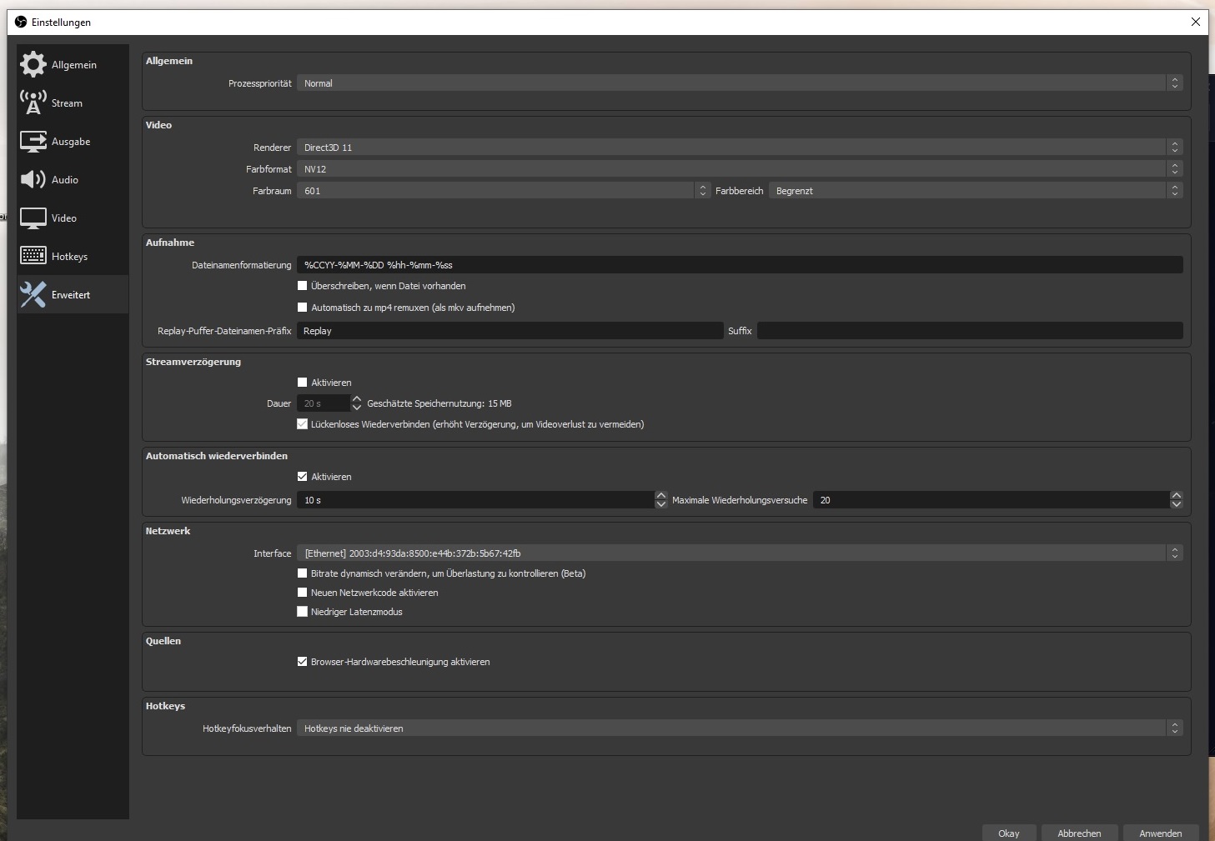Click the Allgemein gear icon
Viewport: 1215px width, 841px height.
coord(33,64)
